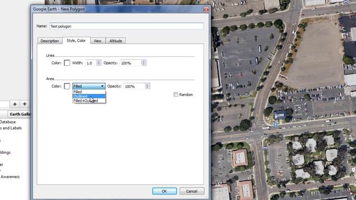Viewport: 356px width, 200px height.
Task: Open the Altitude tab
Action: [116, 41]
